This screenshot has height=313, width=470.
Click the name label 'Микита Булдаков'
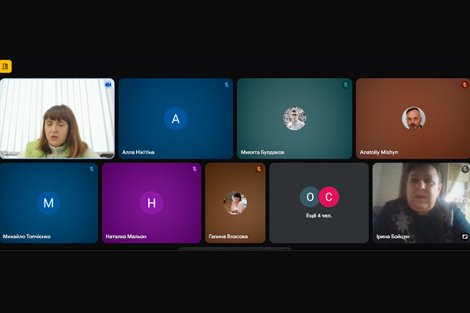click(263, 152)
